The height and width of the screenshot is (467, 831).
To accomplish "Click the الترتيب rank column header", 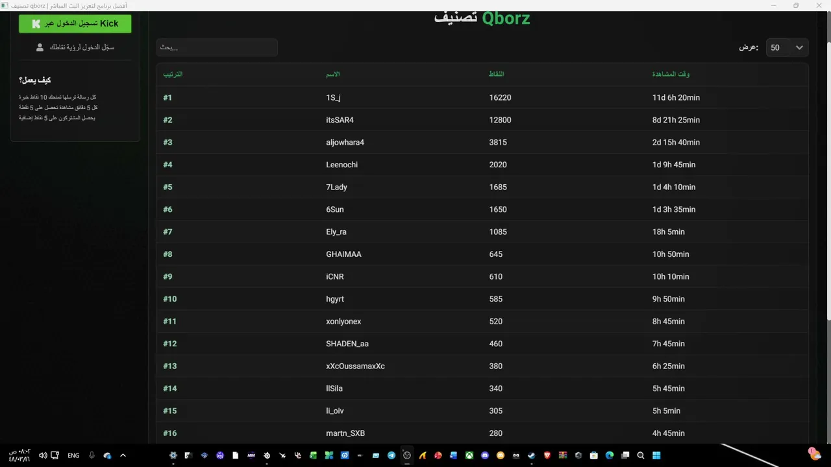I will point(173,74).
